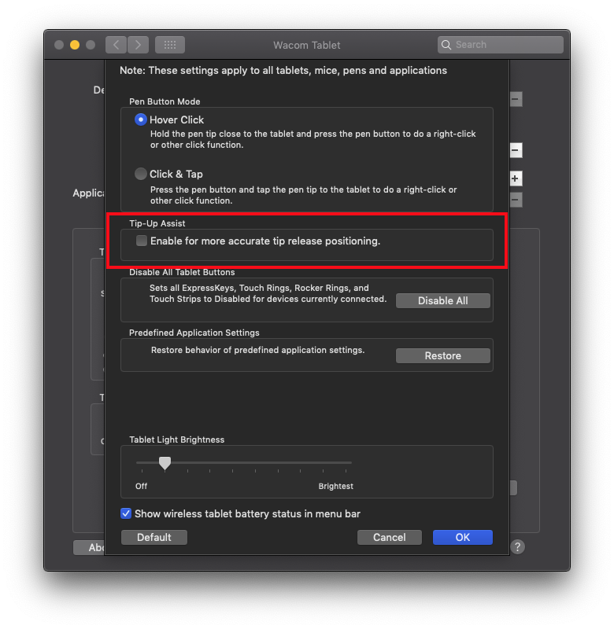
Task: Click the minus button in the Device row
Action: point(516,99)
